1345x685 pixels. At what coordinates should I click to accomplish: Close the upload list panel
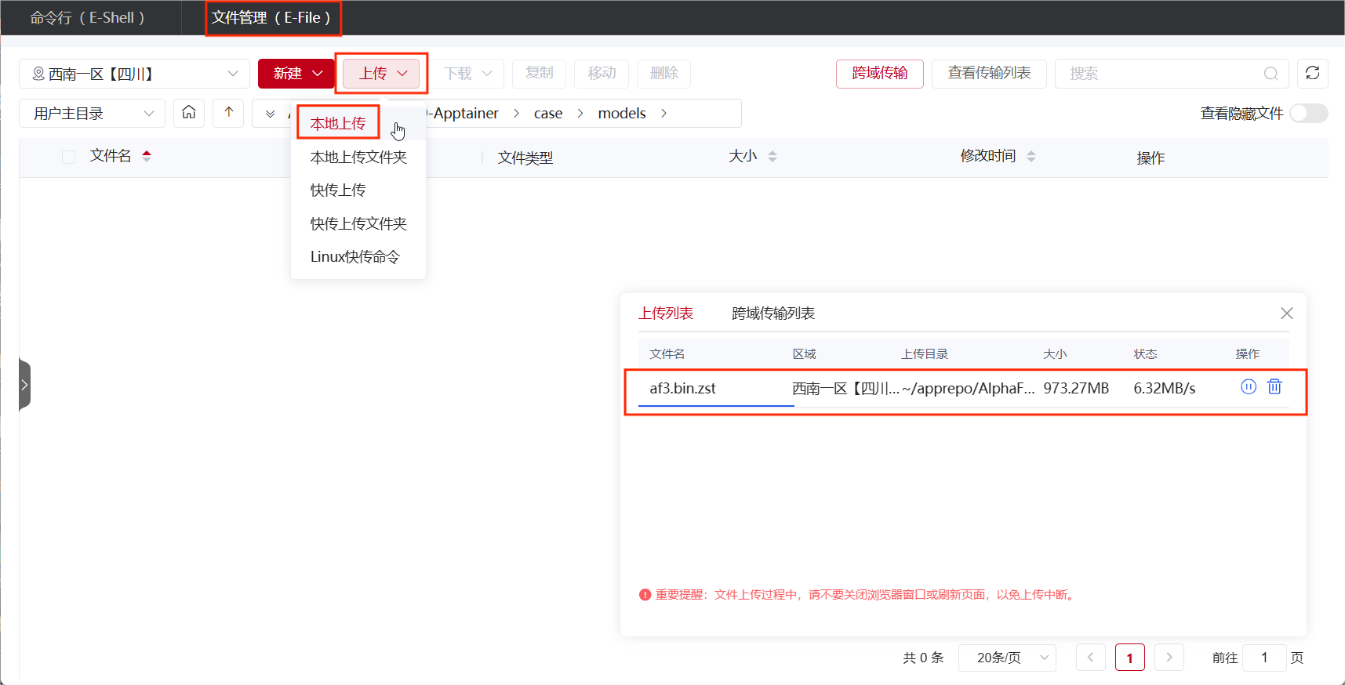(x=1286, y=314)
